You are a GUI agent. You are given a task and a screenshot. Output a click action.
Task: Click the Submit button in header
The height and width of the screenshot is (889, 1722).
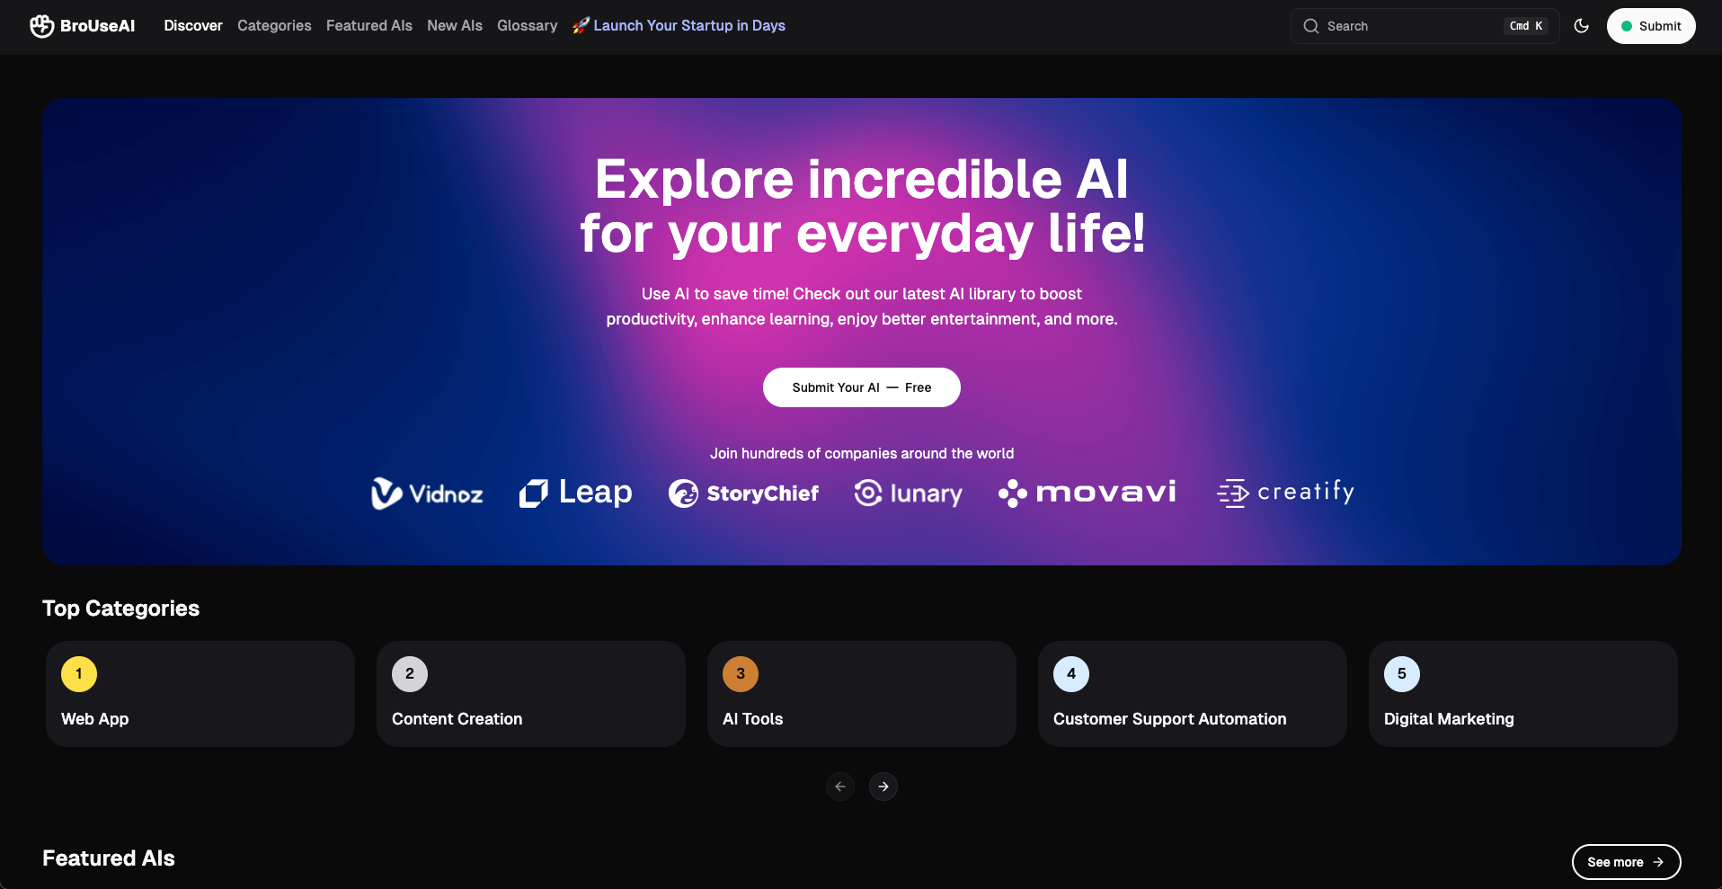pos(1651,26)
